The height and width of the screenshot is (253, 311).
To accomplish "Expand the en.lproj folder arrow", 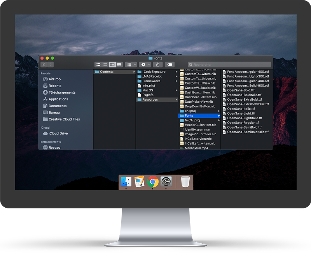I will [219, 111].
